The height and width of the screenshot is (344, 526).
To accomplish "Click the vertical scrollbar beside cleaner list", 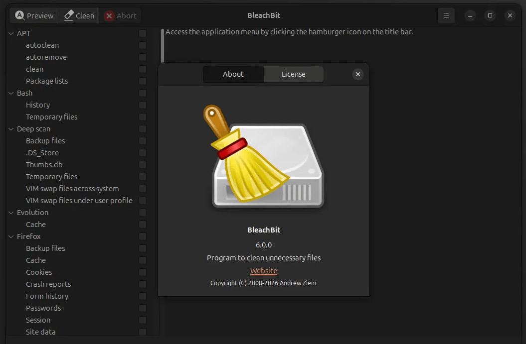I will coord(163,45).
